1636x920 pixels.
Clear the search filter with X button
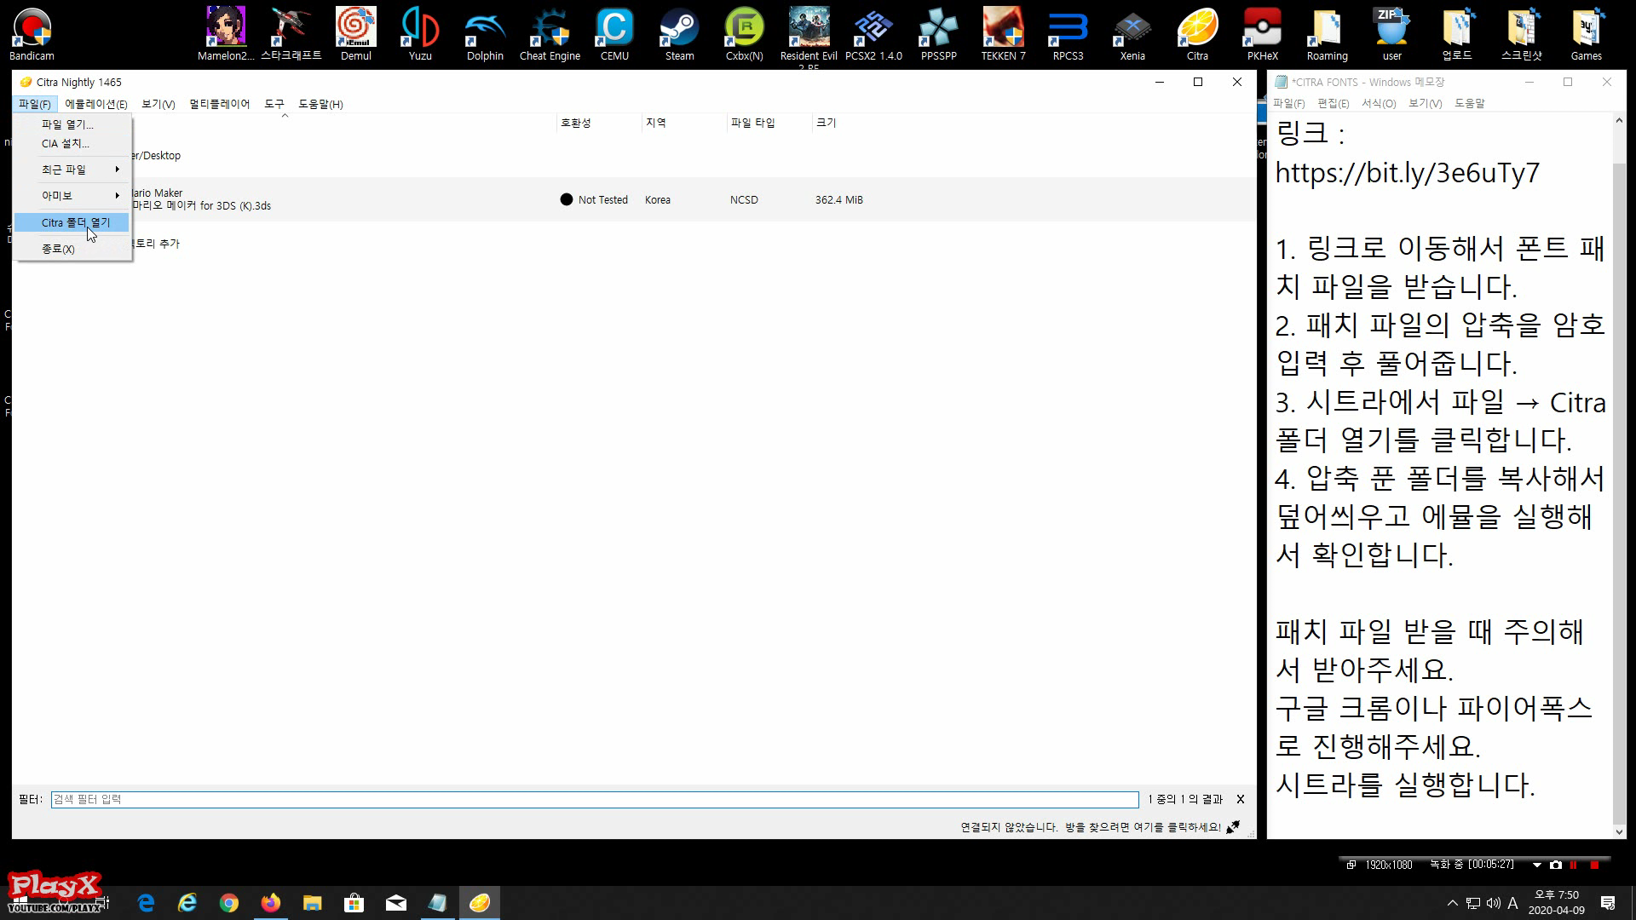point(1241,799)
